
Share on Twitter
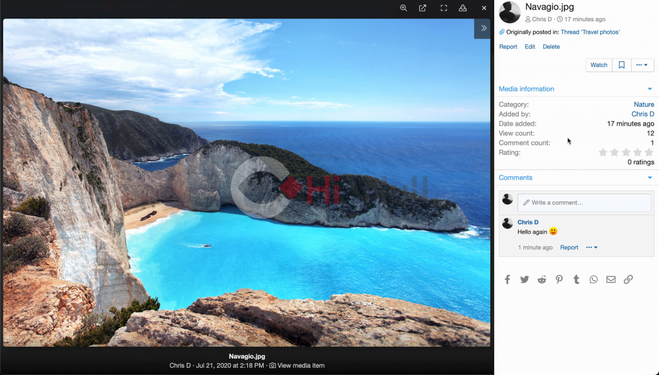525,279
